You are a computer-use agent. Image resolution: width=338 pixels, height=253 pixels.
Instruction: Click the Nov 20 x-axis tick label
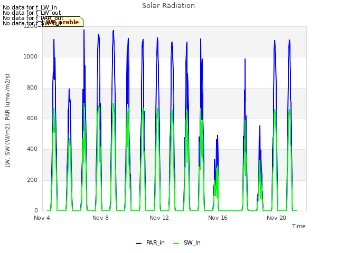[276, 218]
